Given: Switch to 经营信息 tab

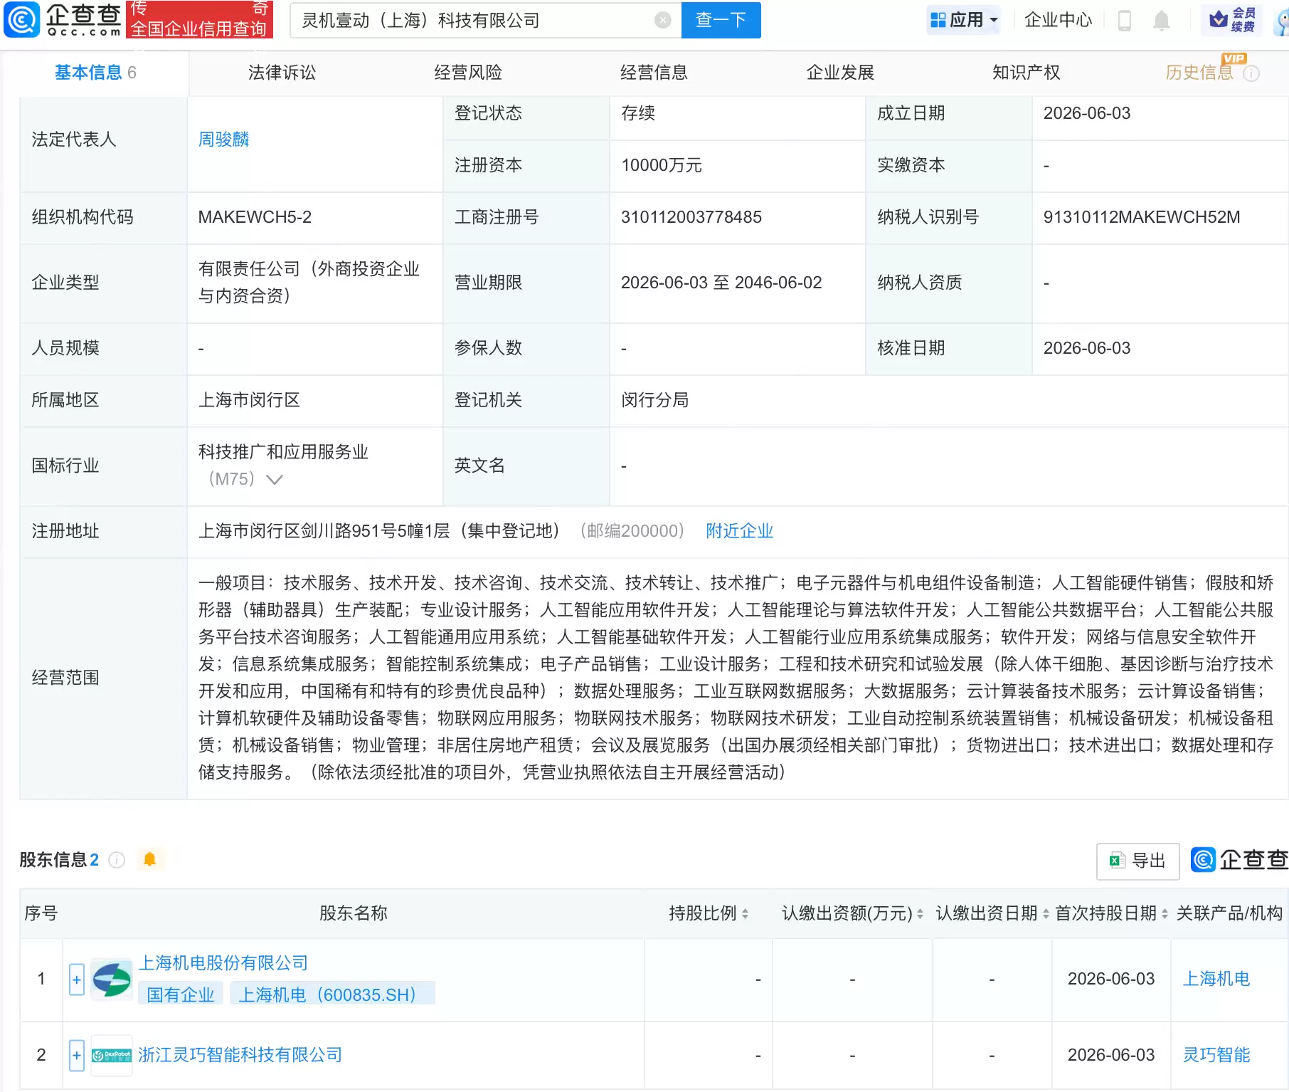Looking at the screenshot, I should tap(654, 73).
